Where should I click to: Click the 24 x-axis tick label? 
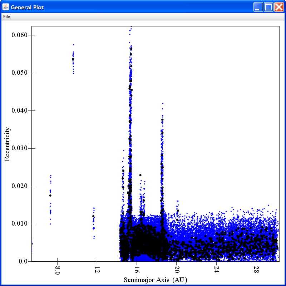(x=216, y=270)
